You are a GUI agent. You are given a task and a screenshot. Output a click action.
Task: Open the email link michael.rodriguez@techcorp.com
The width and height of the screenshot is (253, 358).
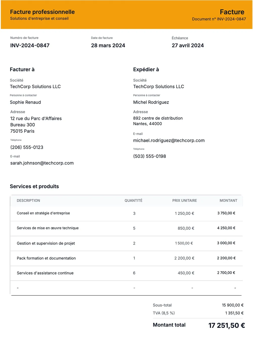(169, 141)
